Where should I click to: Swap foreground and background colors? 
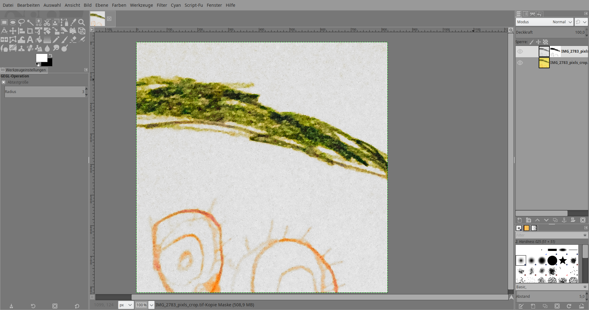click(x=51, y=55)
